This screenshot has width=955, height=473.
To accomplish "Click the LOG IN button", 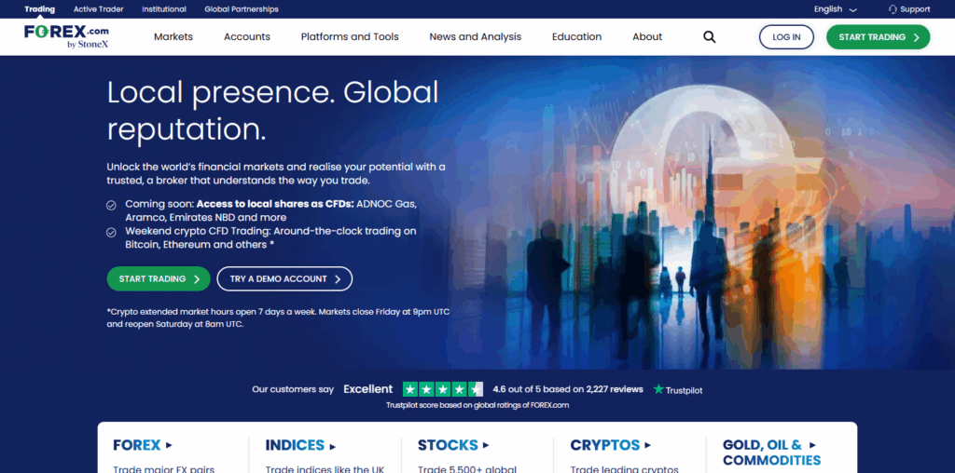I will [x=786, y=37].
